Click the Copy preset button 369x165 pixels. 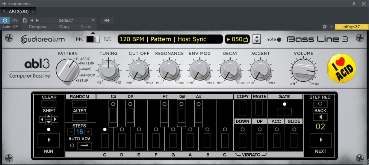pos(64,27)
